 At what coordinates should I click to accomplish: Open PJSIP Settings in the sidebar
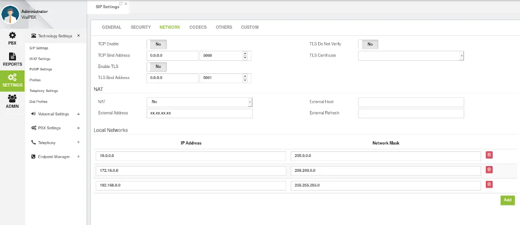(x=41, y=69)
